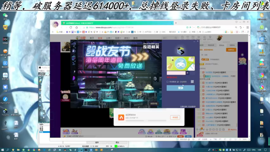This screenshot has width=270, height=152.
Task: Open QR code login in game launcher
Action: [192, 82]
